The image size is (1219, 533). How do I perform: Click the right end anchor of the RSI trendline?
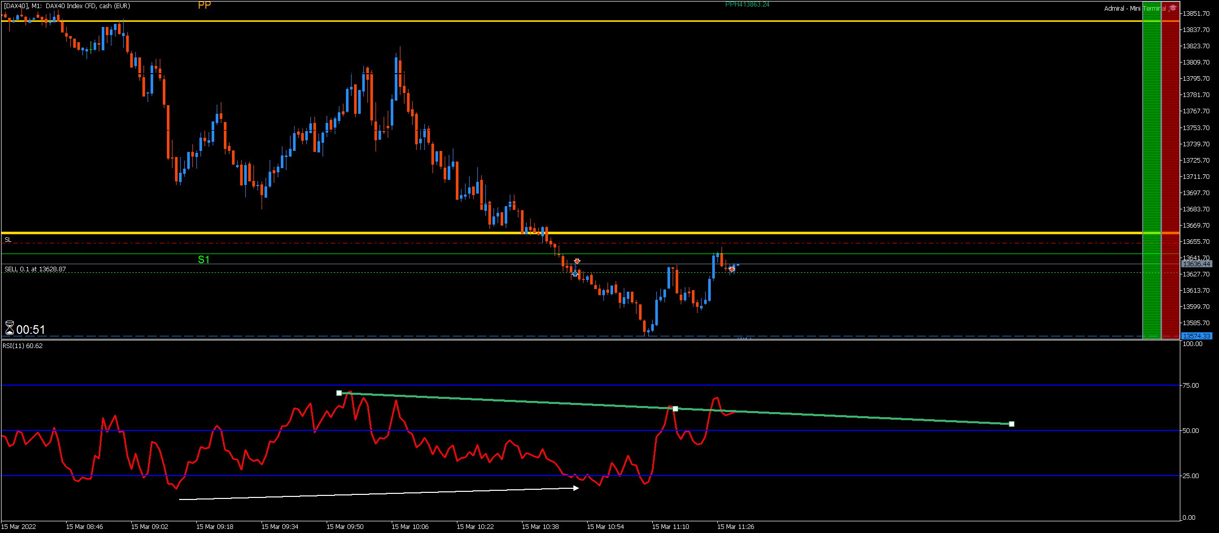pos(1011,424)
